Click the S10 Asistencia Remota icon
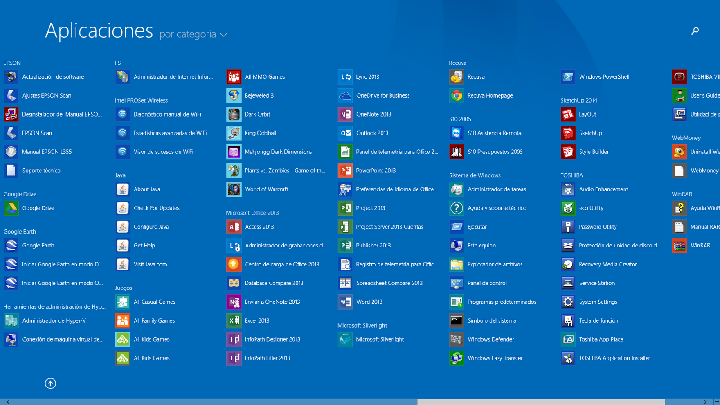720x405 pixels. point(457,133)
